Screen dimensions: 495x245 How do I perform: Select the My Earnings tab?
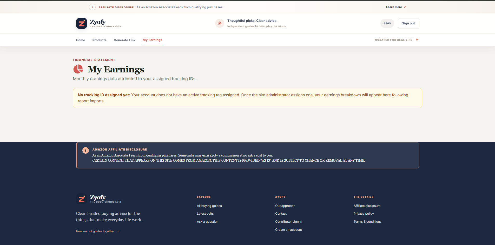153,40
